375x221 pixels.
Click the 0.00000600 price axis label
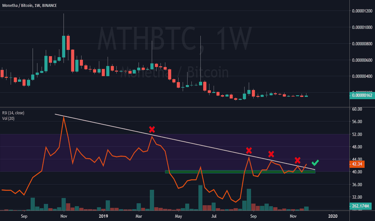pos(362,60)
